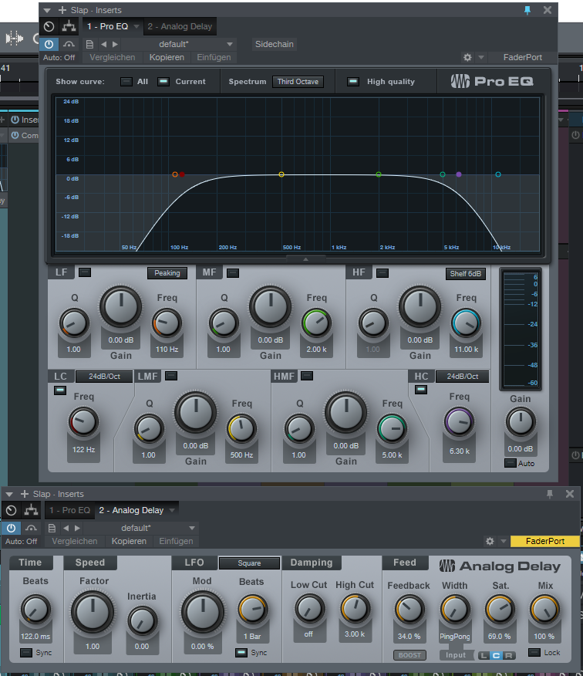
Task: Click Vergleichen in Analog Delay window
Action: pos(75,541)
